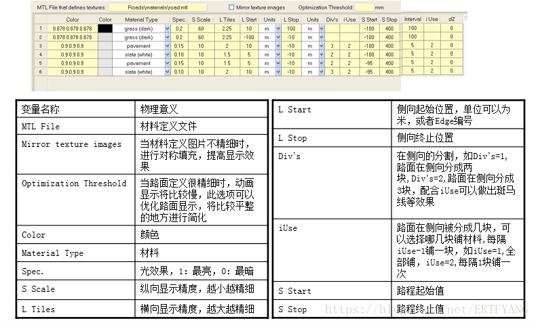
Task: Click L Stop value 100 in row 1
Action: pos(291,28)
